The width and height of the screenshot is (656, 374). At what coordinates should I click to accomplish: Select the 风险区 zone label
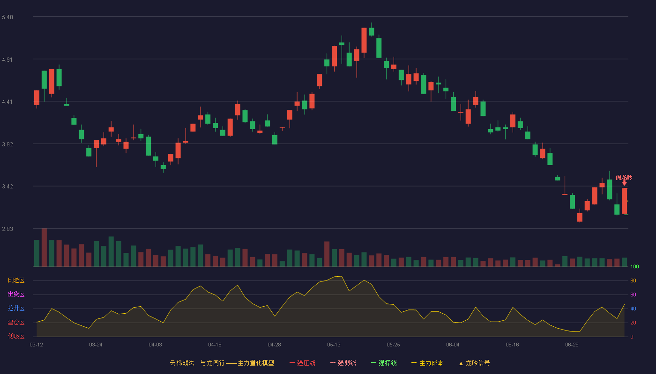16,280
